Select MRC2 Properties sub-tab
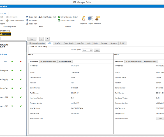This screenshot has width=164, height=137. click(x=119, y=61)
